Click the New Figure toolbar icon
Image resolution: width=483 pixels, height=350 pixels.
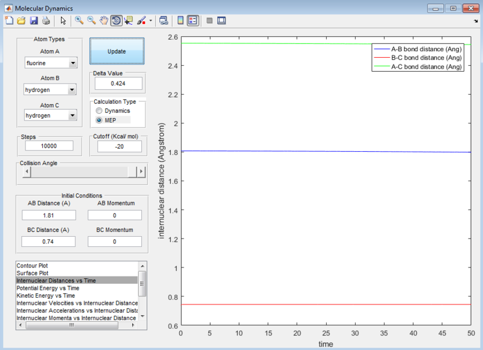8,20
